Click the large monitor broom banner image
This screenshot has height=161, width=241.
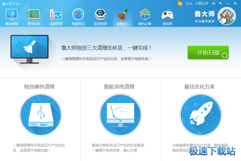coord(29,49)
